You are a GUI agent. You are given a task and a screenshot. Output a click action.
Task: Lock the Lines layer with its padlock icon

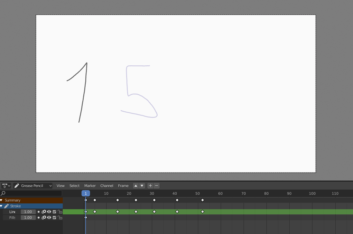[60, 212]
